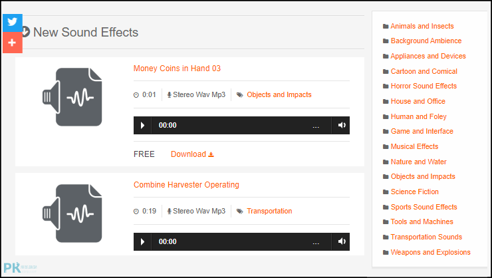The image size is (492, 278).
Task: Click the folder icon beside Musical Effects
Action: point(386,147)
